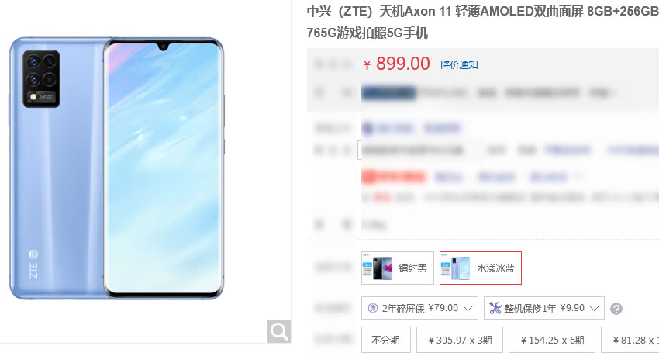Image resolution: width=659 pixels, height=353 pixels.
Task: Click the blue phone thumbnail in 水漾冰蓝 option
Action: [456, 268]
